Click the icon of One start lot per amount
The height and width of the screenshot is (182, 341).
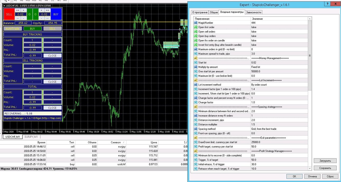click(196, 71)
